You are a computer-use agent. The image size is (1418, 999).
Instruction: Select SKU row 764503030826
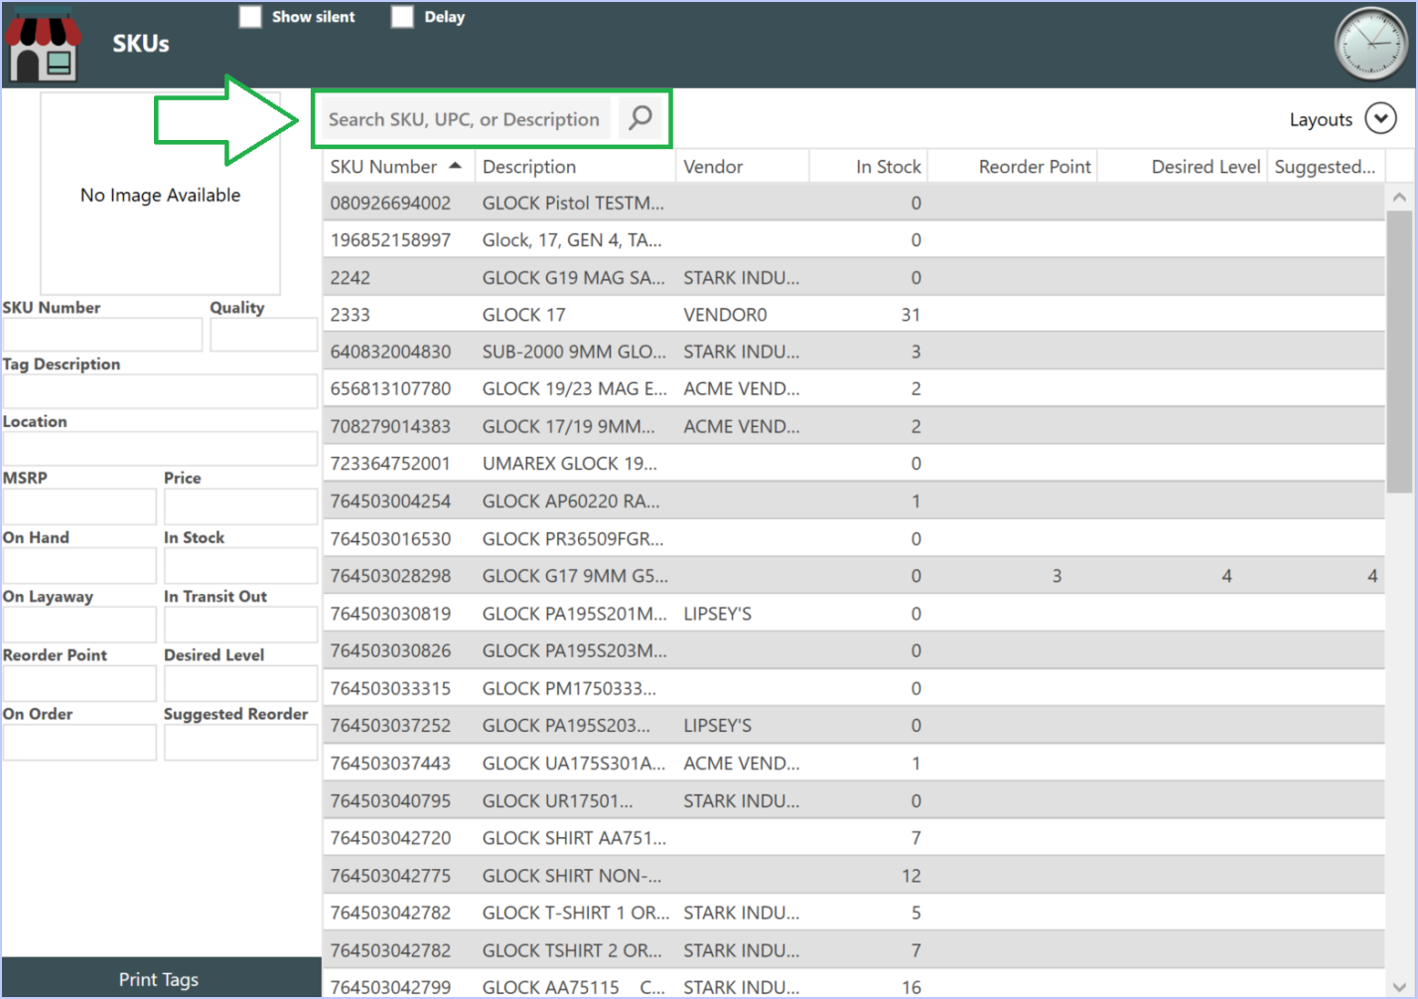point(854,650)
